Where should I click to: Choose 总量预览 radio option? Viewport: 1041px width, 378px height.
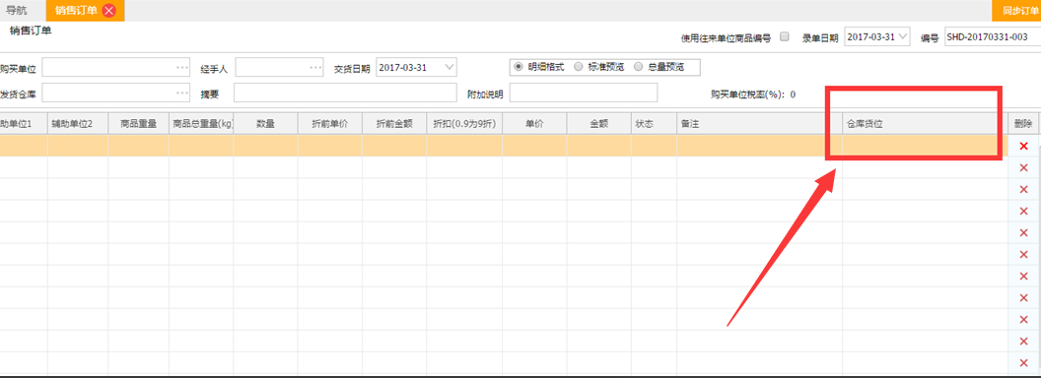tap(639, 66)
